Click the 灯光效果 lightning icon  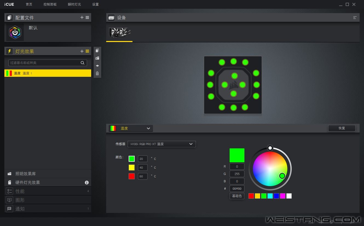(x=10, y=51)
